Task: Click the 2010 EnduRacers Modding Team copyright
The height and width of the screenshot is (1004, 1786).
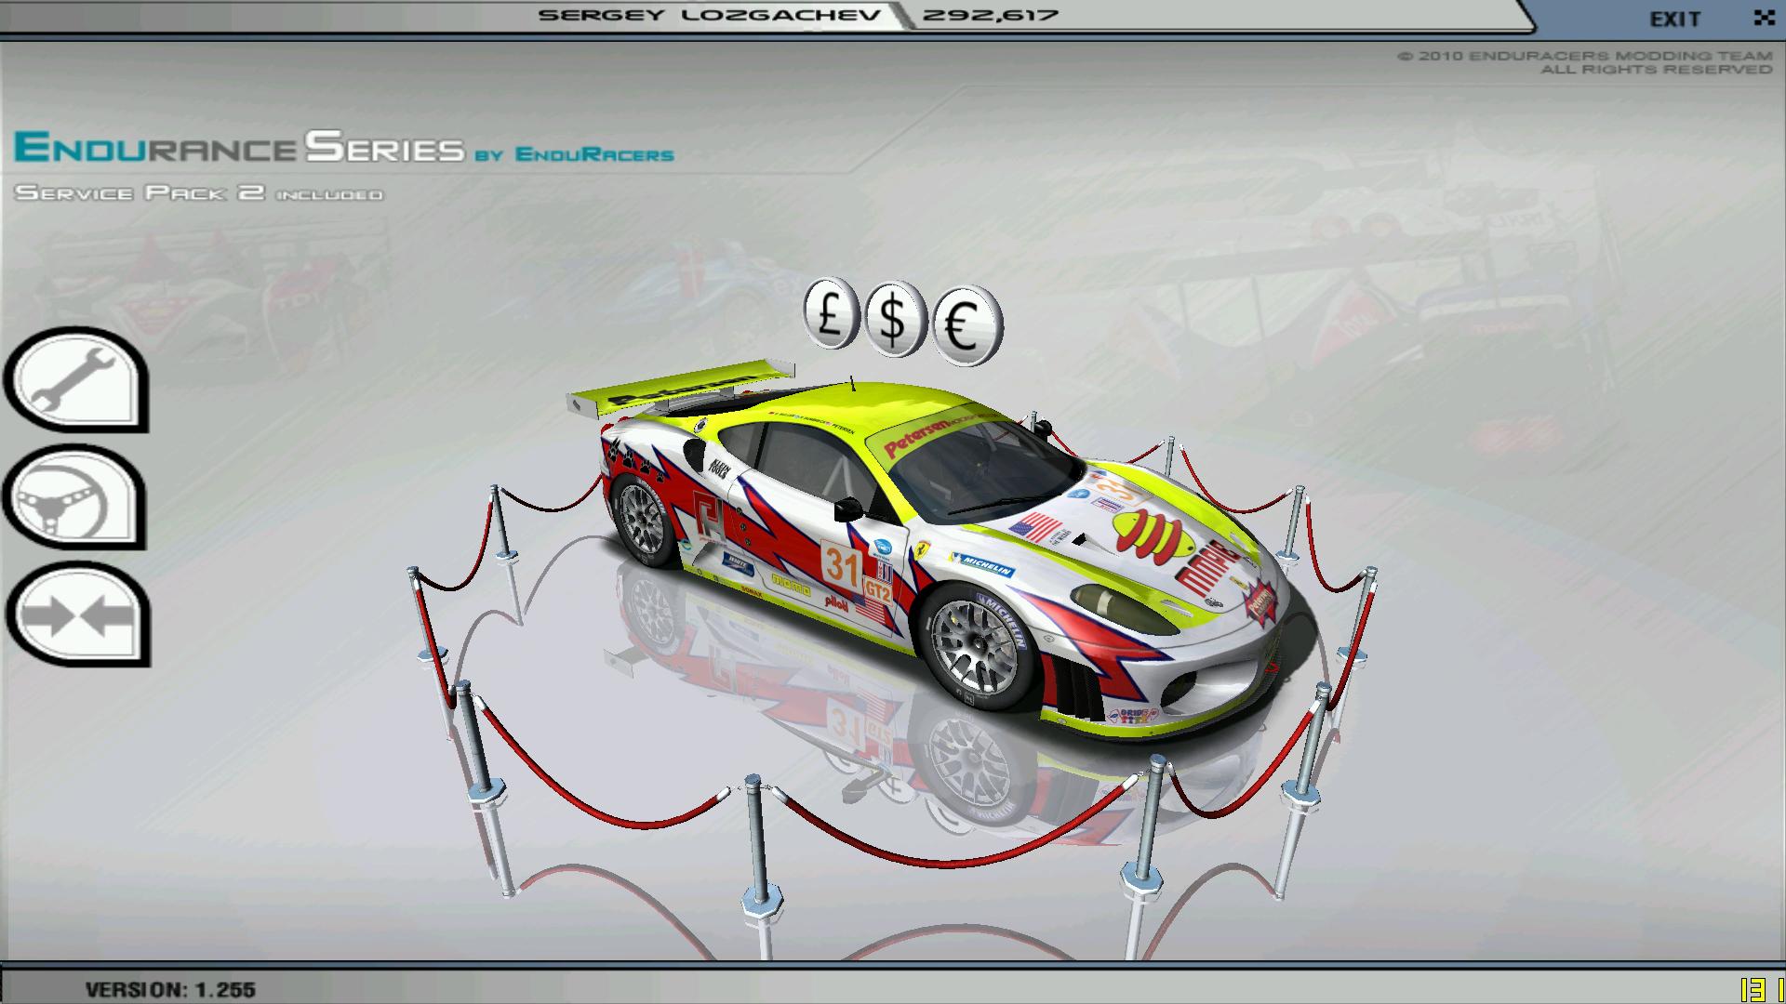Action: (x=1584, y=62)
